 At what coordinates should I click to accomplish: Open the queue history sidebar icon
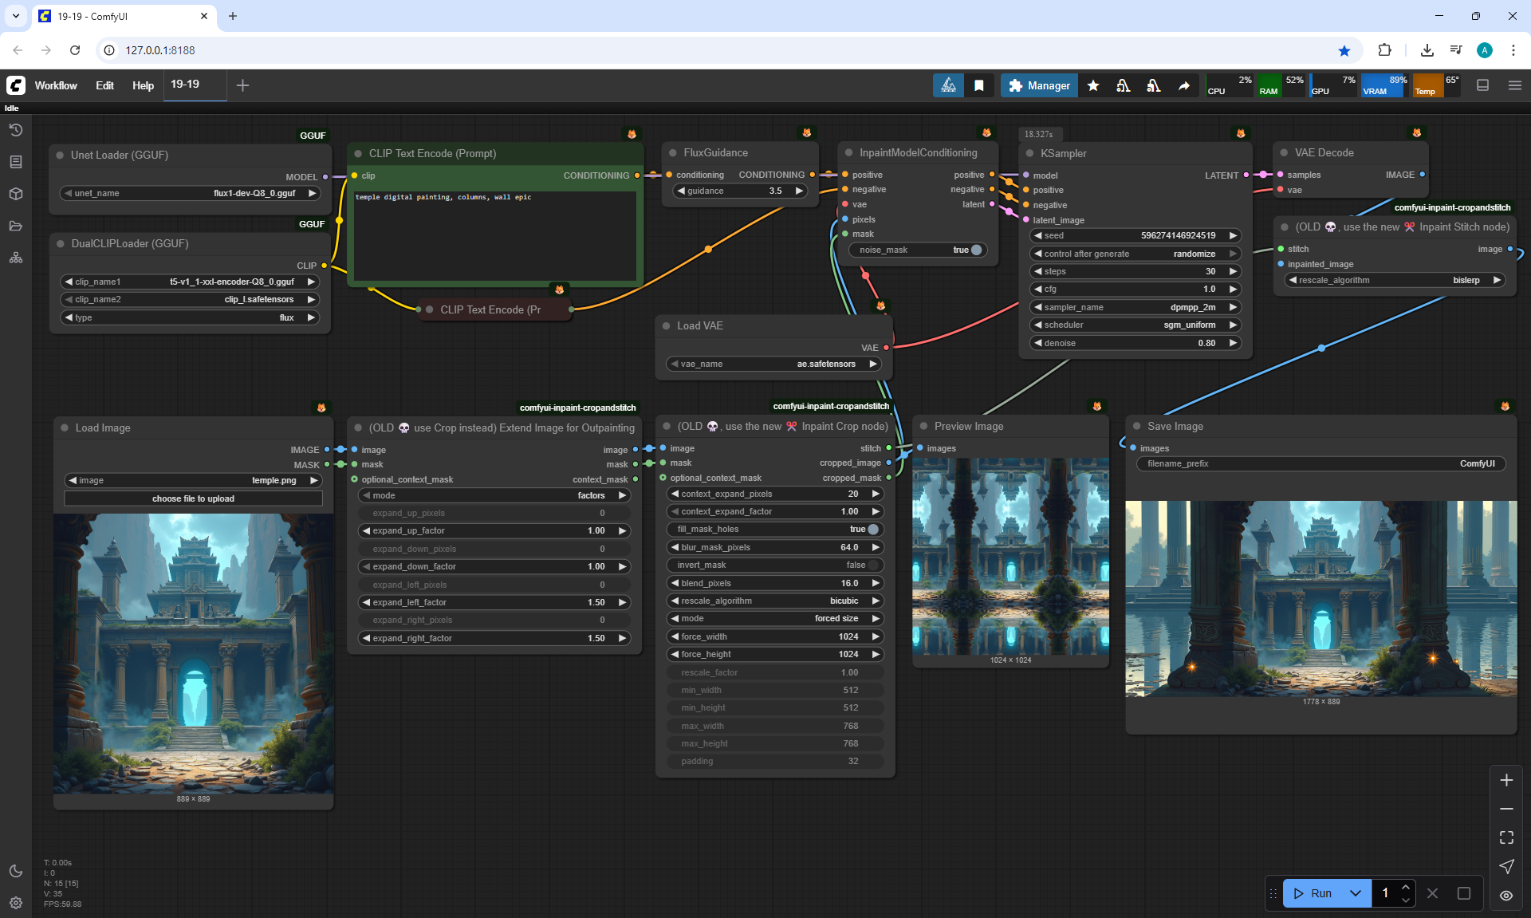(15, 130)
